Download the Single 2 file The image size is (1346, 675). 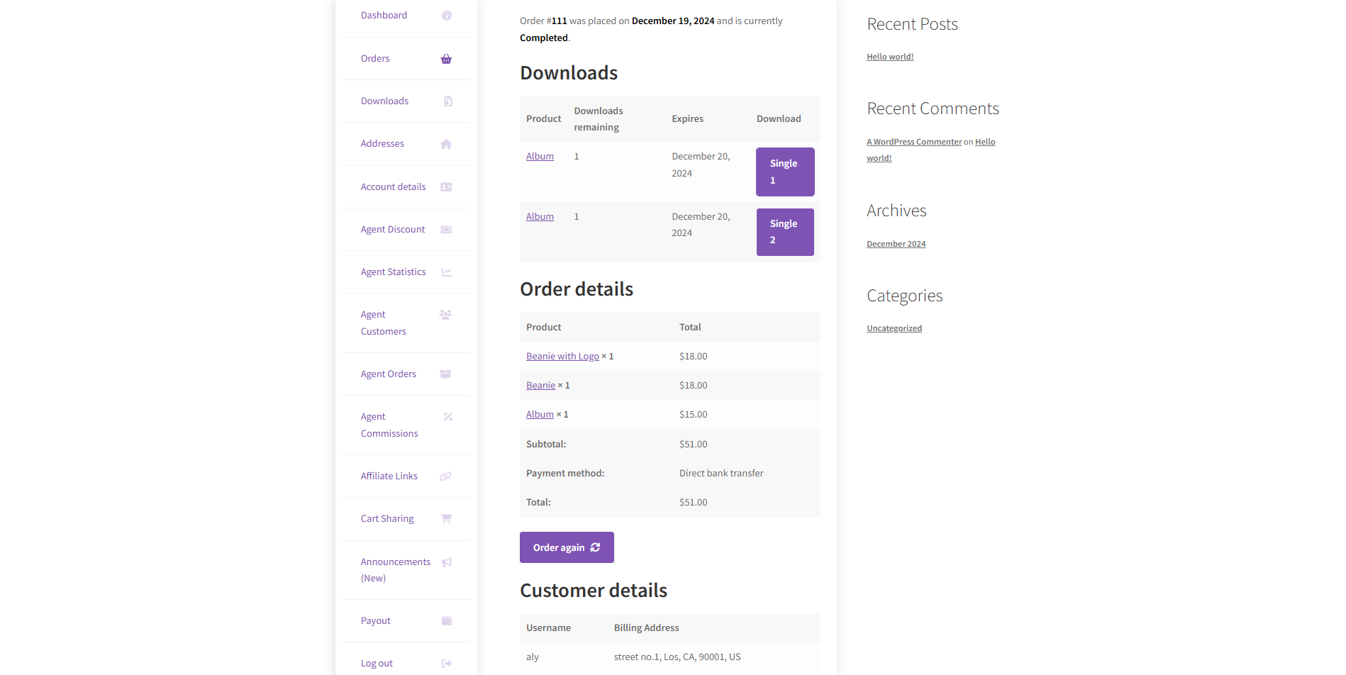[785, 232]
